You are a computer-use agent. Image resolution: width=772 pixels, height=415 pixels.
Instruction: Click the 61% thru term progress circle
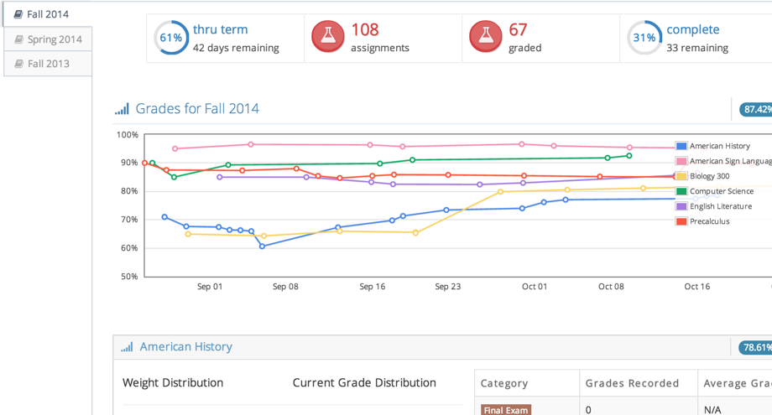pyautogui.click(x=171, y=38)
